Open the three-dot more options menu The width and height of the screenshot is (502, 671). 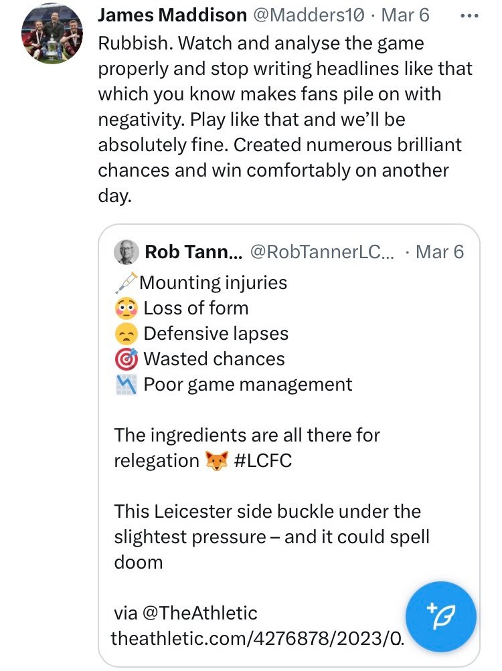(x=469, y=16)
